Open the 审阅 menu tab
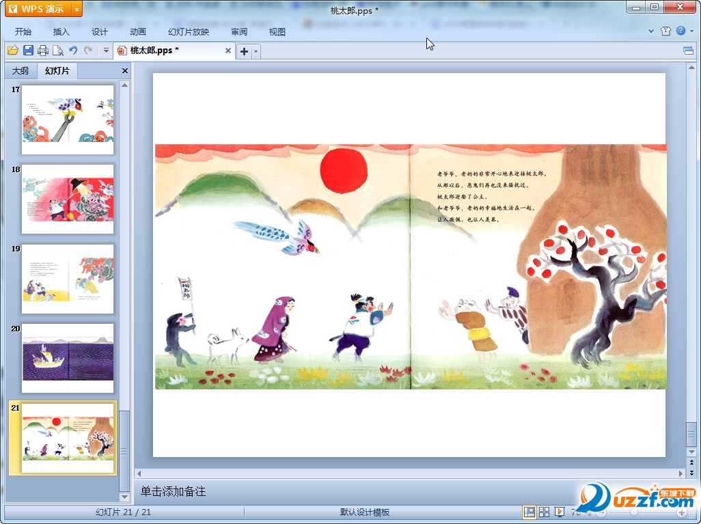This screenshot has height=524, width=701. (239, 31)
